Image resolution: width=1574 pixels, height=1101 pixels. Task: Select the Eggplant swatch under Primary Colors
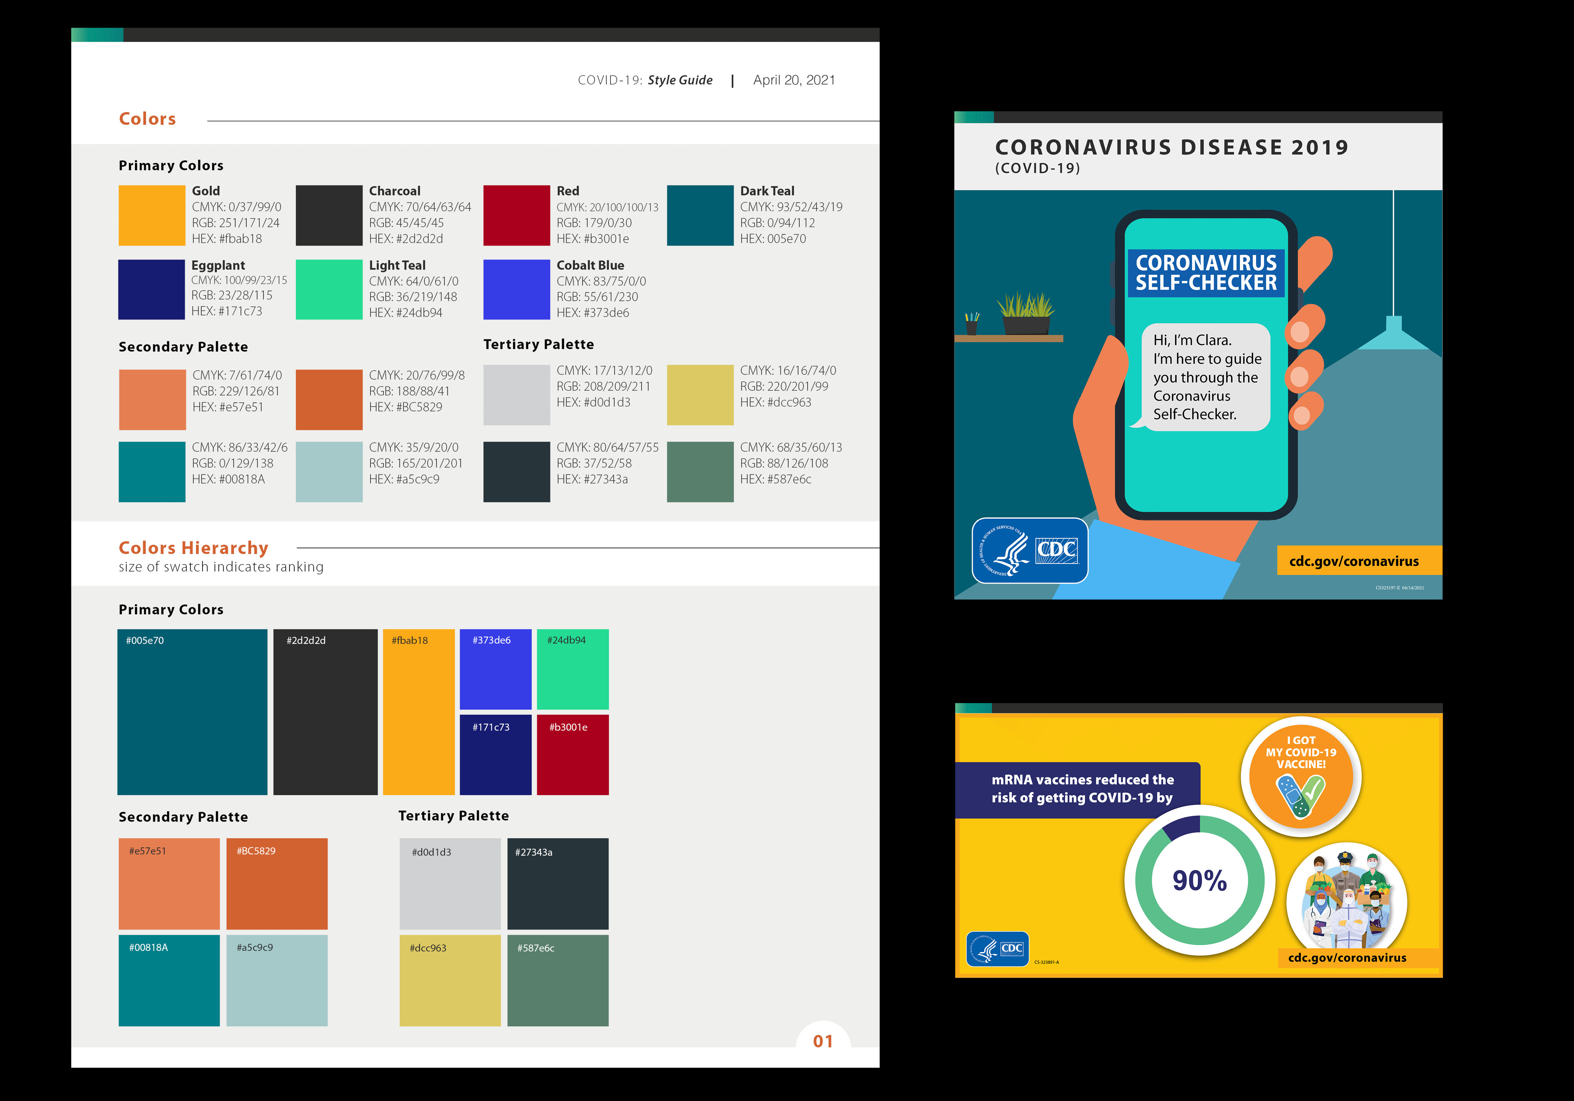[x=152, y=289]
